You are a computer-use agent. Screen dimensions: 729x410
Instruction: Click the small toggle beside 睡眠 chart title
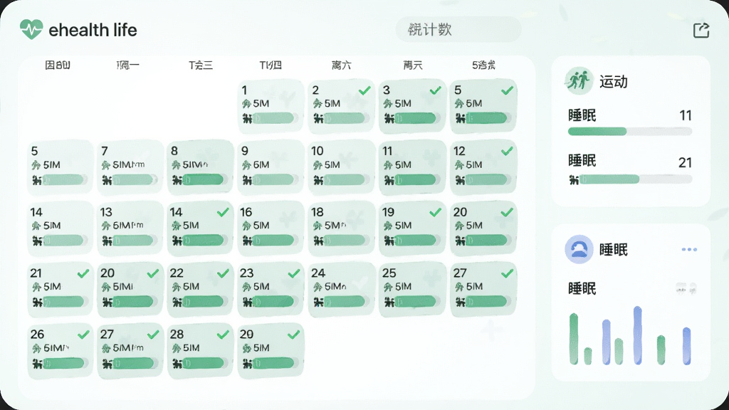(x=686, y=289)
